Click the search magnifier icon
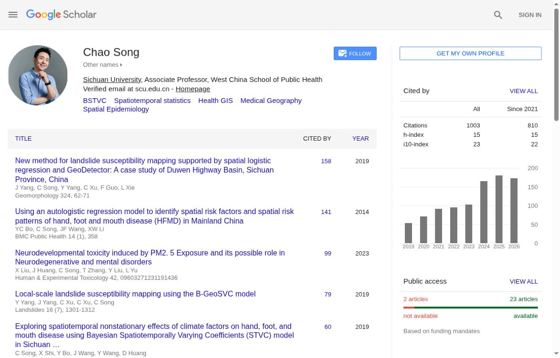 [x=498, y=15]
